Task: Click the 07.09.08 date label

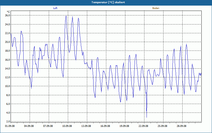Action: (48, 126)
